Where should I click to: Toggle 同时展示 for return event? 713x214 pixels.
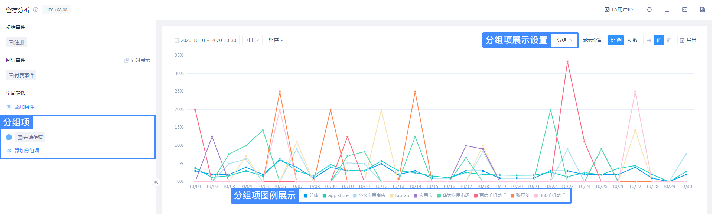click(x=137, y=60)
